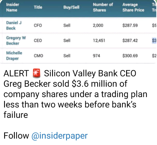Open Michelle Draper insider profile
The height and width of the screenshot is (145, 157).
pos(14,56)
